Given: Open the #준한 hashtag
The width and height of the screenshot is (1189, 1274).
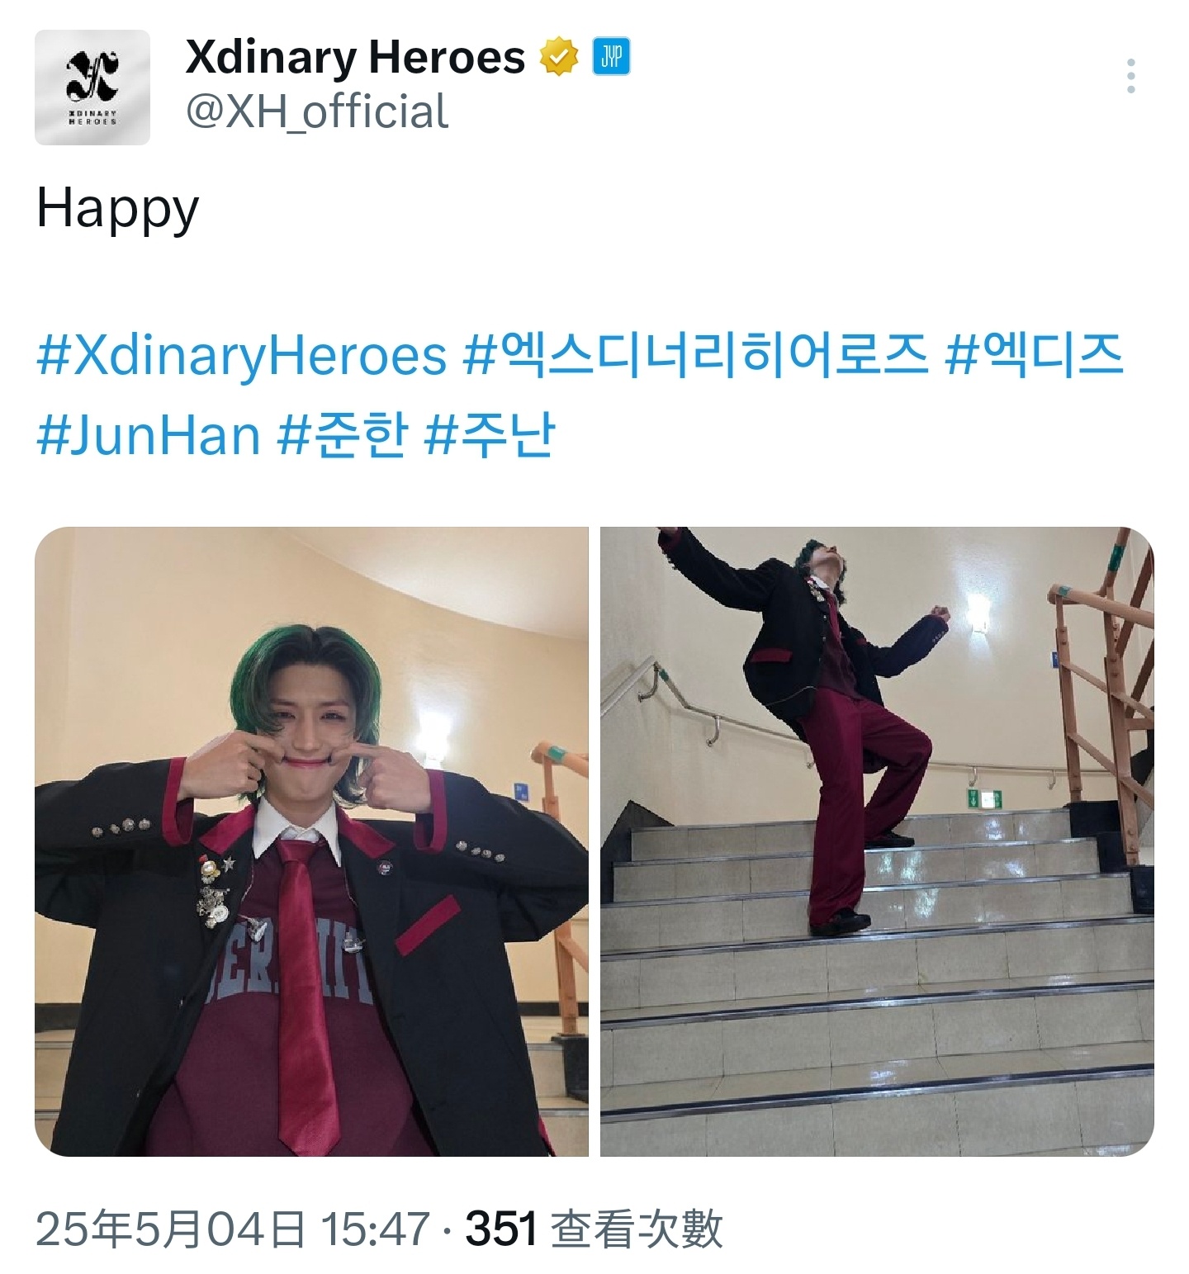Looking at the screenshot, I should tap(343, 435).
